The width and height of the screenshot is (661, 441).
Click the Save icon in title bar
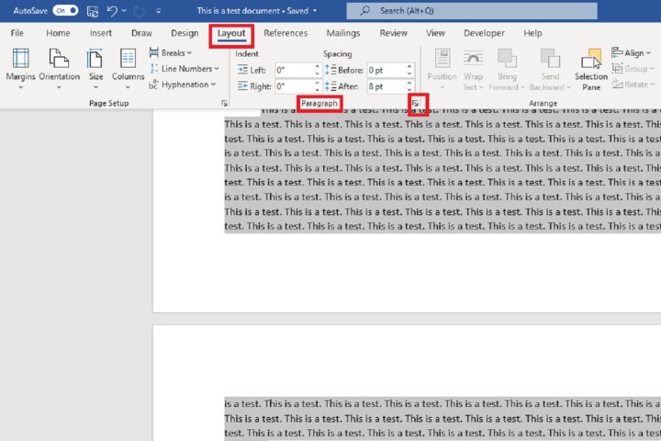[x=92, y=11]
